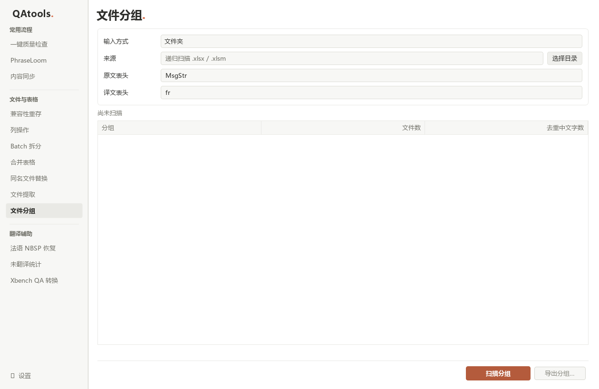Open 文件提取 tool
The height and width of the screenshot is (389, 599).
click(x=44, y=194)
